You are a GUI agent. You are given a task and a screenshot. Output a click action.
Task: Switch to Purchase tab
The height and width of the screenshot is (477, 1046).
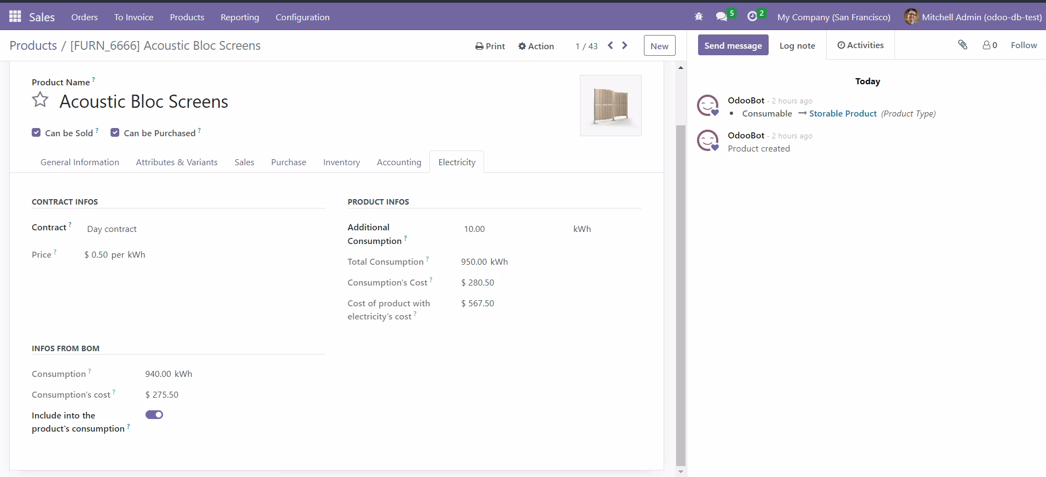tap(289, 162)
